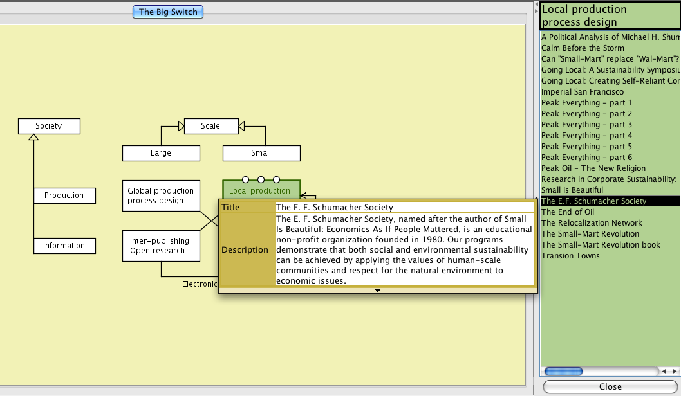The image size is (681, 396).
Task: Select "Calm Before the Storm" list item
Action: pyautogui.click(x=583, y=48)
